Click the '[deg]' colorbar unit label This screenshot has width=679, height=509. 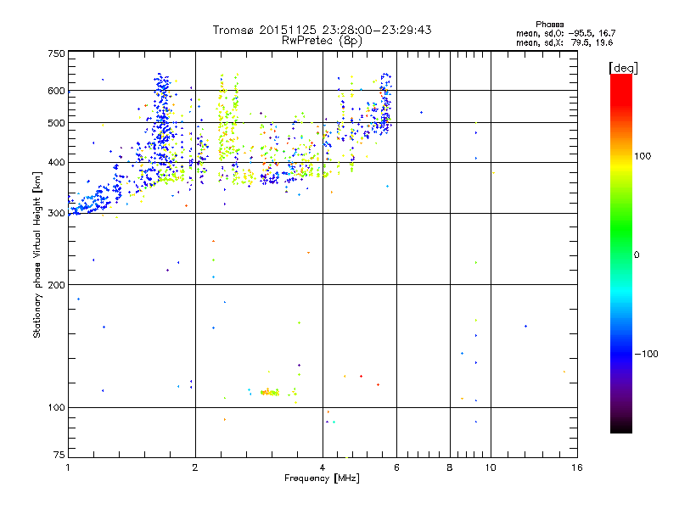tap(623, 68)
